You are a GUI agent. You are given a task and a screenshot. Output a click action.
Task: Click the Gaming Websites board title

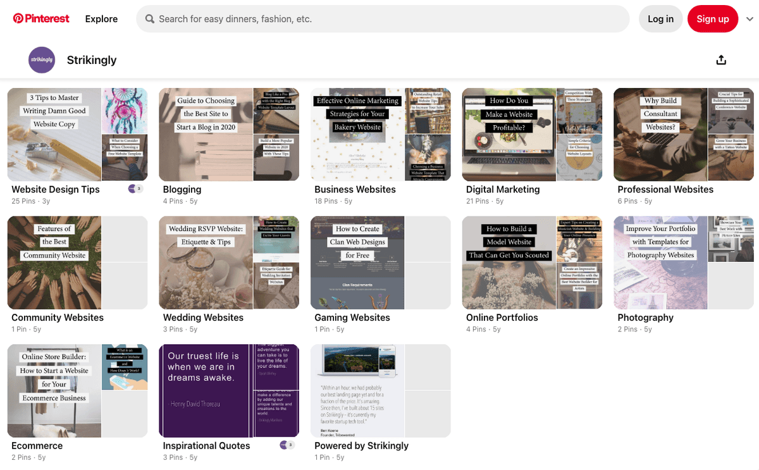352,318
